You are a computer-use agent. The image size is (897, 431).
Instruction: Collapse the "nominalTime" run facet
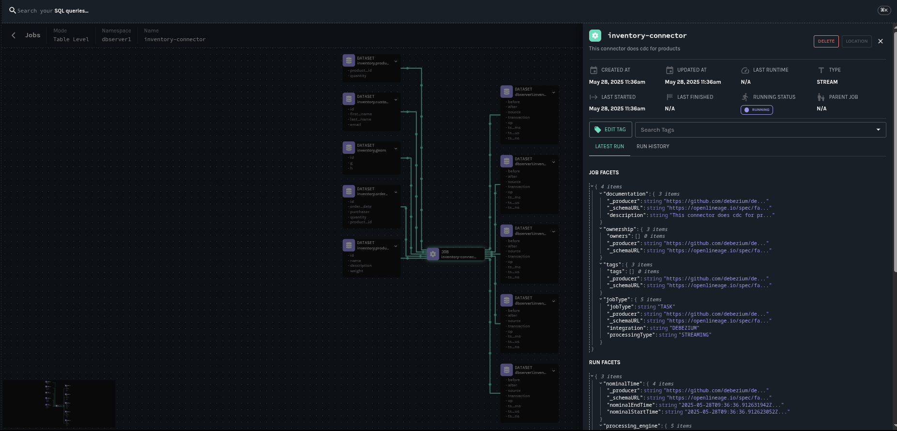click(601, 384)
